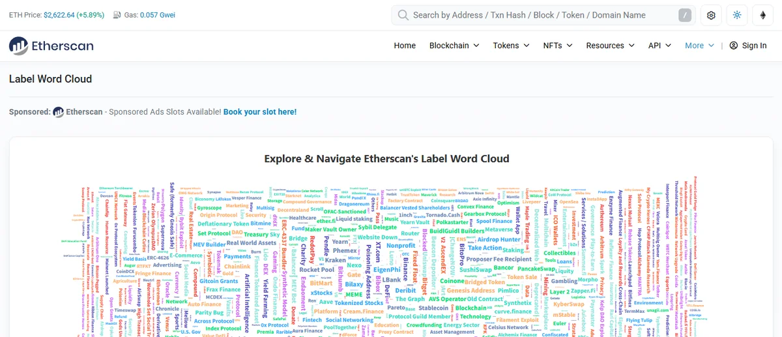Expand the Resources dropdown menu
The height and width of the screenshot is (337, 782).
click(610, 46)
